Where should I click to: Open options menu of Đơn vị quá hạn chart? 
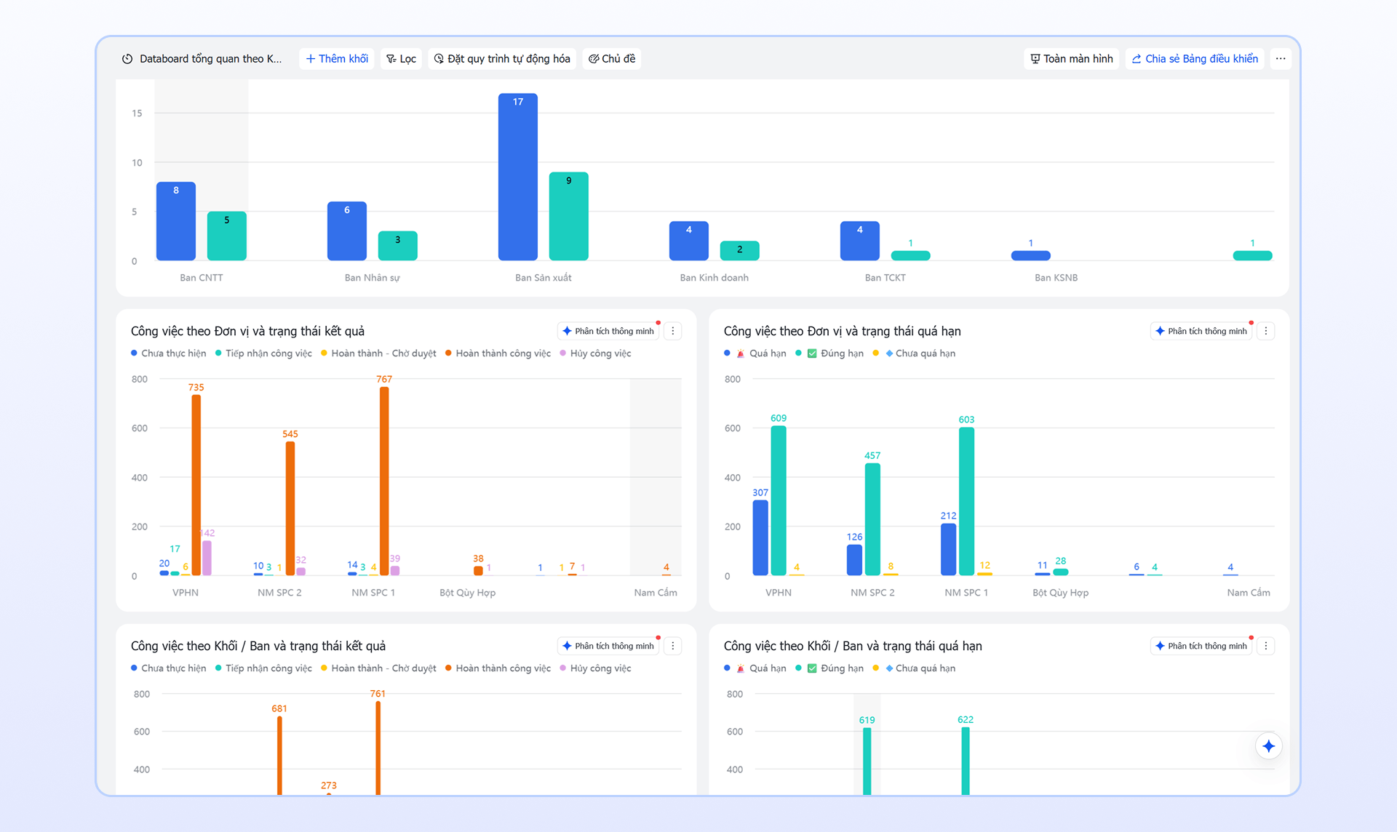[x=1266, y=331]
